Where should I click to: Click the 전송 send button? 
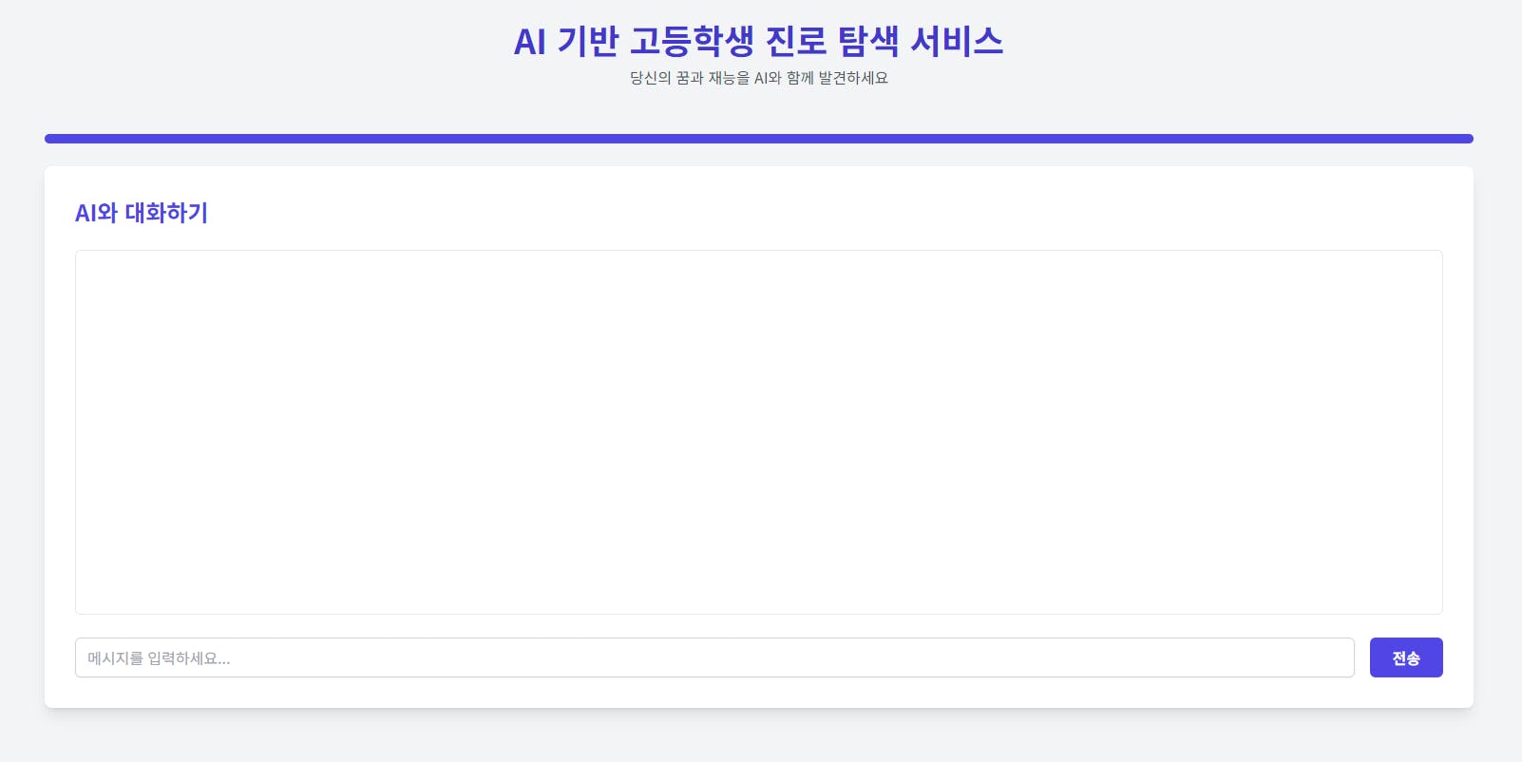[1405, 657]
